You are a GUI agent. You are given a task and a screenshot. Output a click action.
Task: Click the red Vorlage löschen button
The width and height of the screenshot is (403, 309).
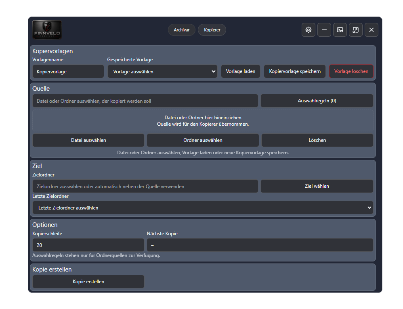click(351, 71)
